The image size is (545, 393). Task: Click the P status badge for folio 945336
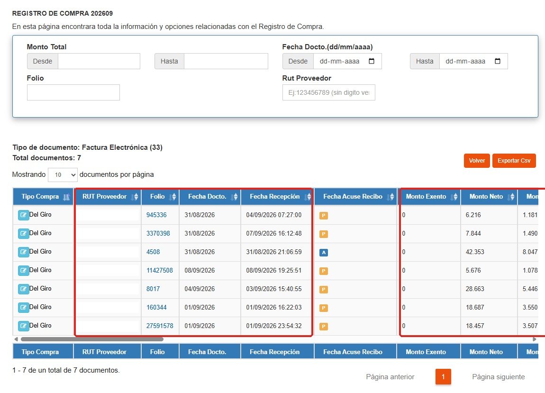[x=324, y=216]
